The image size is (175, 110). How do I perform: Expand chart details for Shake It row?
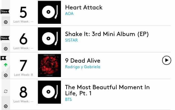(x=6, y=49)
